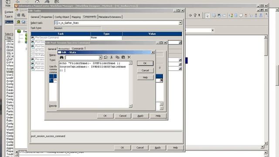The image size is (279, 157).
Task: Click the edit arrow icon in the Stats command row
Action: click(x=161, y=80)
